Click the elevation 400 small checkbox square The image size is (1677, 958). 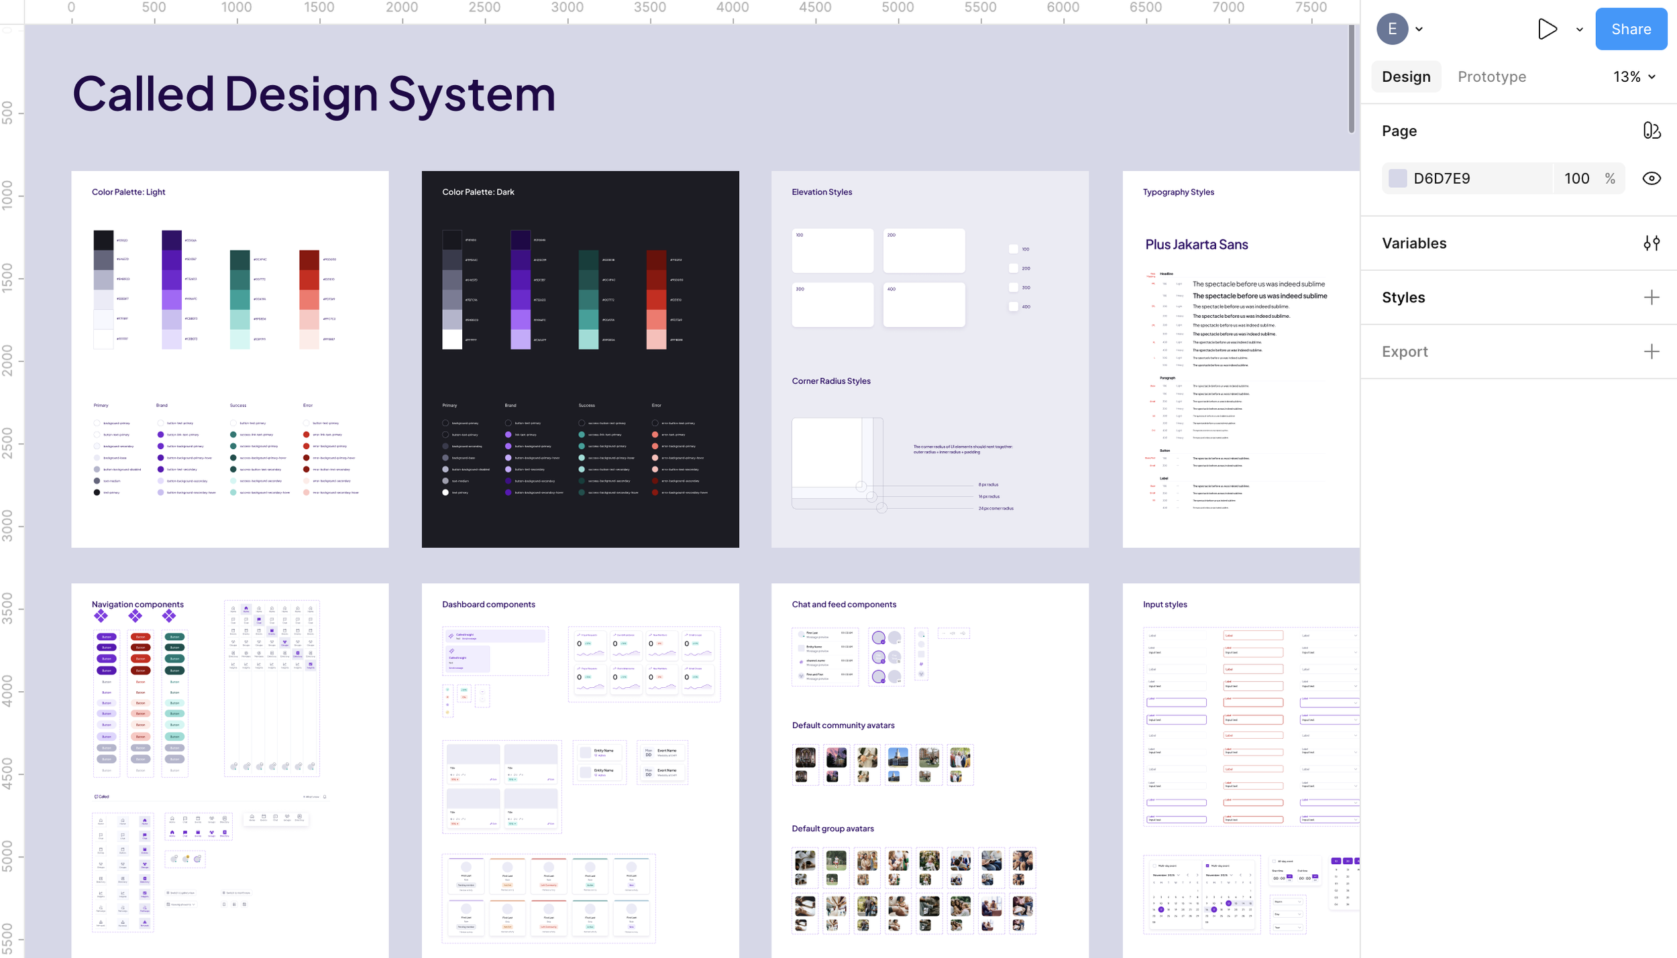click(x=1013, y=307)
